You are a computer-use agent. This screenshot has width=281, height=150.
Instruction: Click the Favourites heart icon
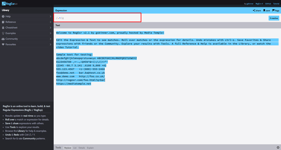pos(3,44)
